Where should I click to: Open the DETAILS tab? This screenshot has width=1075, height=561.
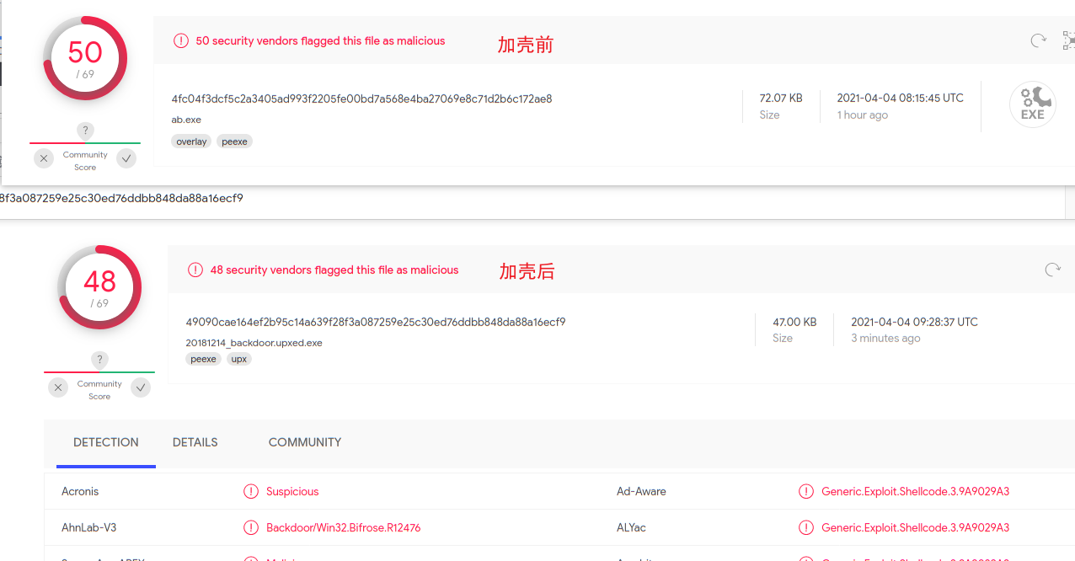195,442
